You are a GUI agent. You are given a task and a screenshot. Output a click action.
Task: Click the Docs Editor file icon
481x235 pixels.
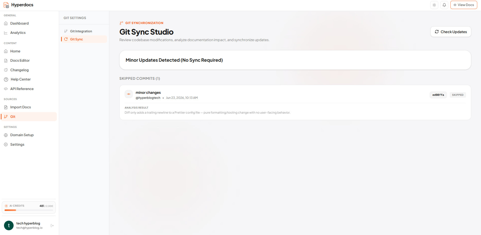6,60
